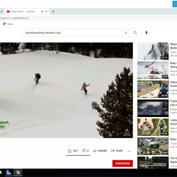Like the video with thumbs up

(x=73, y=151)
